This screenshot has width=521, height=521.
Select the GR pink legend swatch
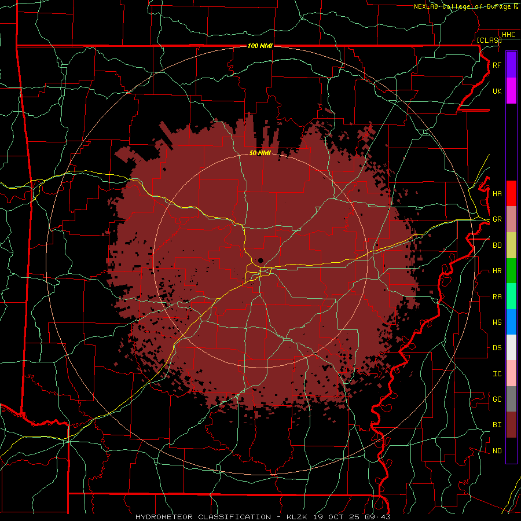pos(511,219)
